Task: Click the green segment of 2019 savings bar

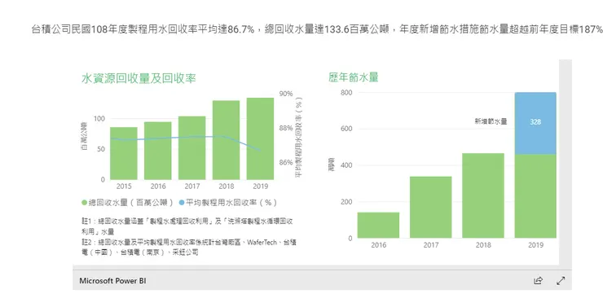Action: pos(535,196)
